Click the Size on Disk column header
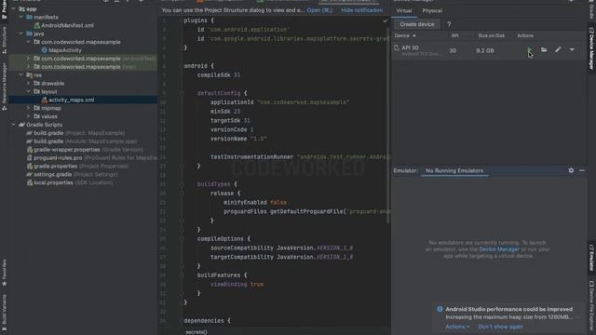 (x=492, y=35)
